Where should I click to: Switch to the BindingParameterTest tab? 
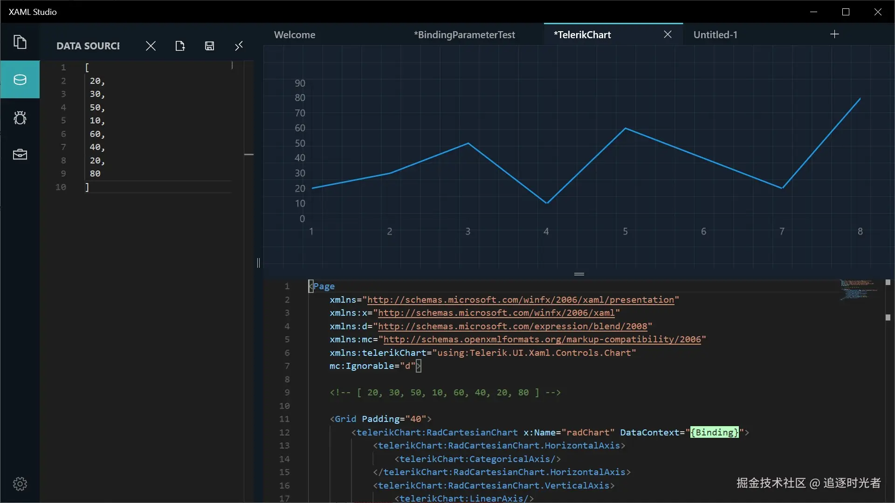pos(464,35)
